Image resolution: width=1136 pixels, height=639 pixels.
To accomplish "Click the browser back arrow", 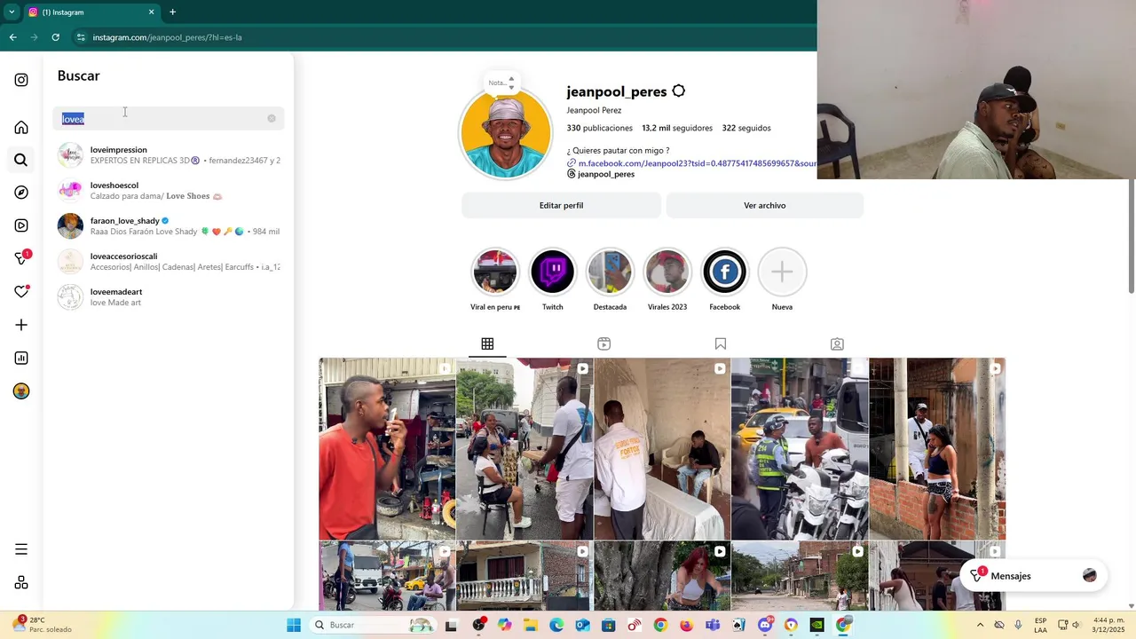I will click(12, 37).
